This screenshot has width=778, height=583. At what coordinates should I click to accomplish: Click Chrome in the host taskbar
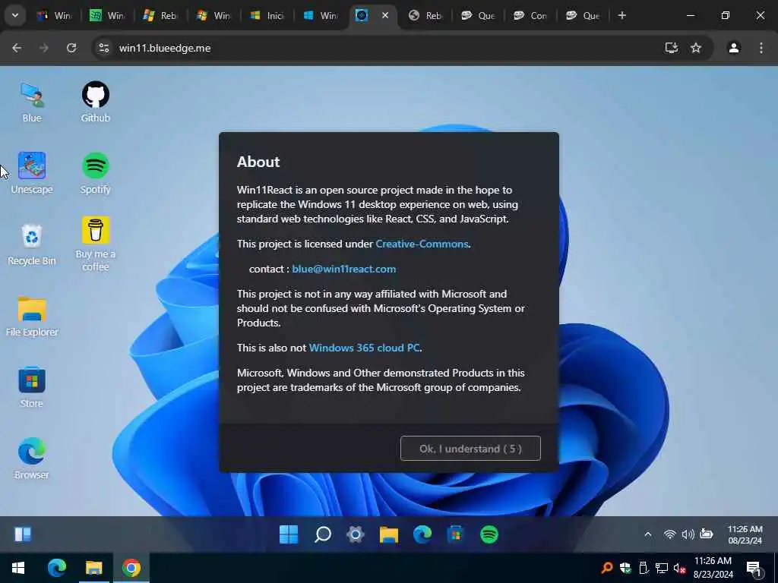click(x=131, y=568)
